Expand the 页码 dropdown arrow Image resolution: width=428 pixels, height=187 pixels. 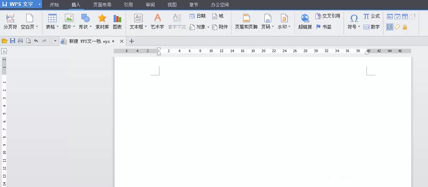coord(273,27)
